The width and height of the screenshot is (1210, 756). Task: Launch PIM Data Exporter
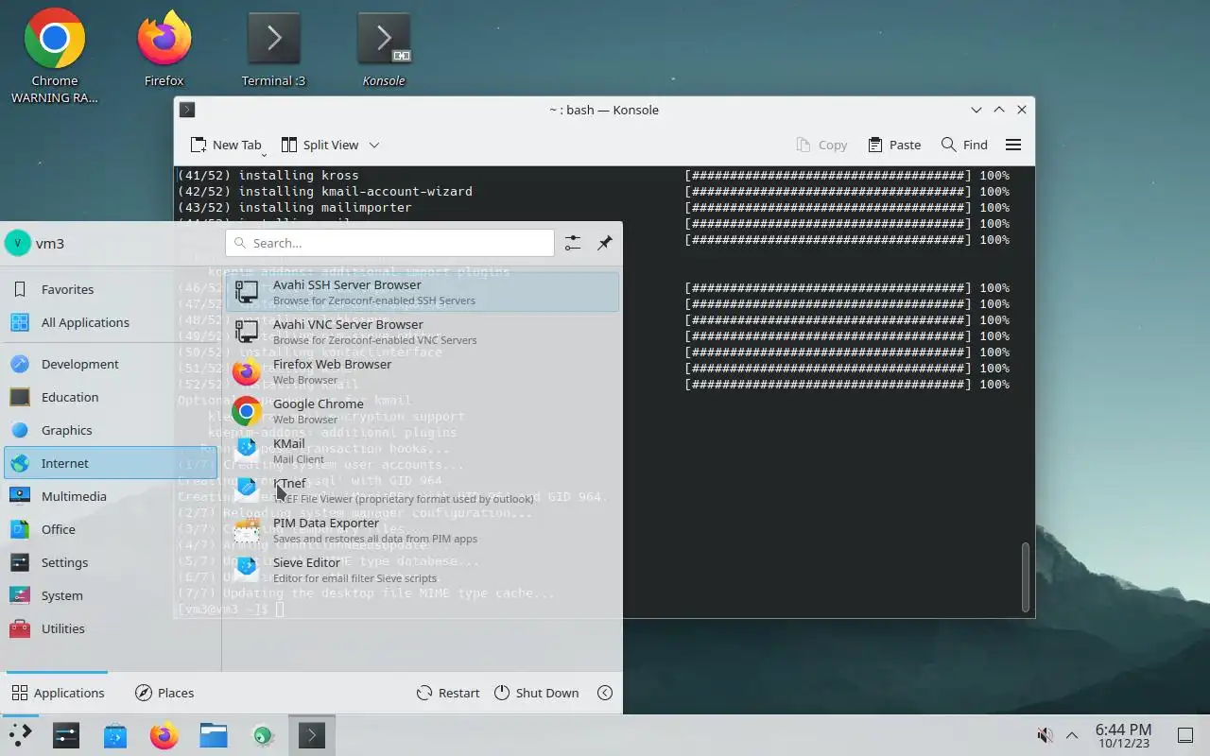click(423, 530)
